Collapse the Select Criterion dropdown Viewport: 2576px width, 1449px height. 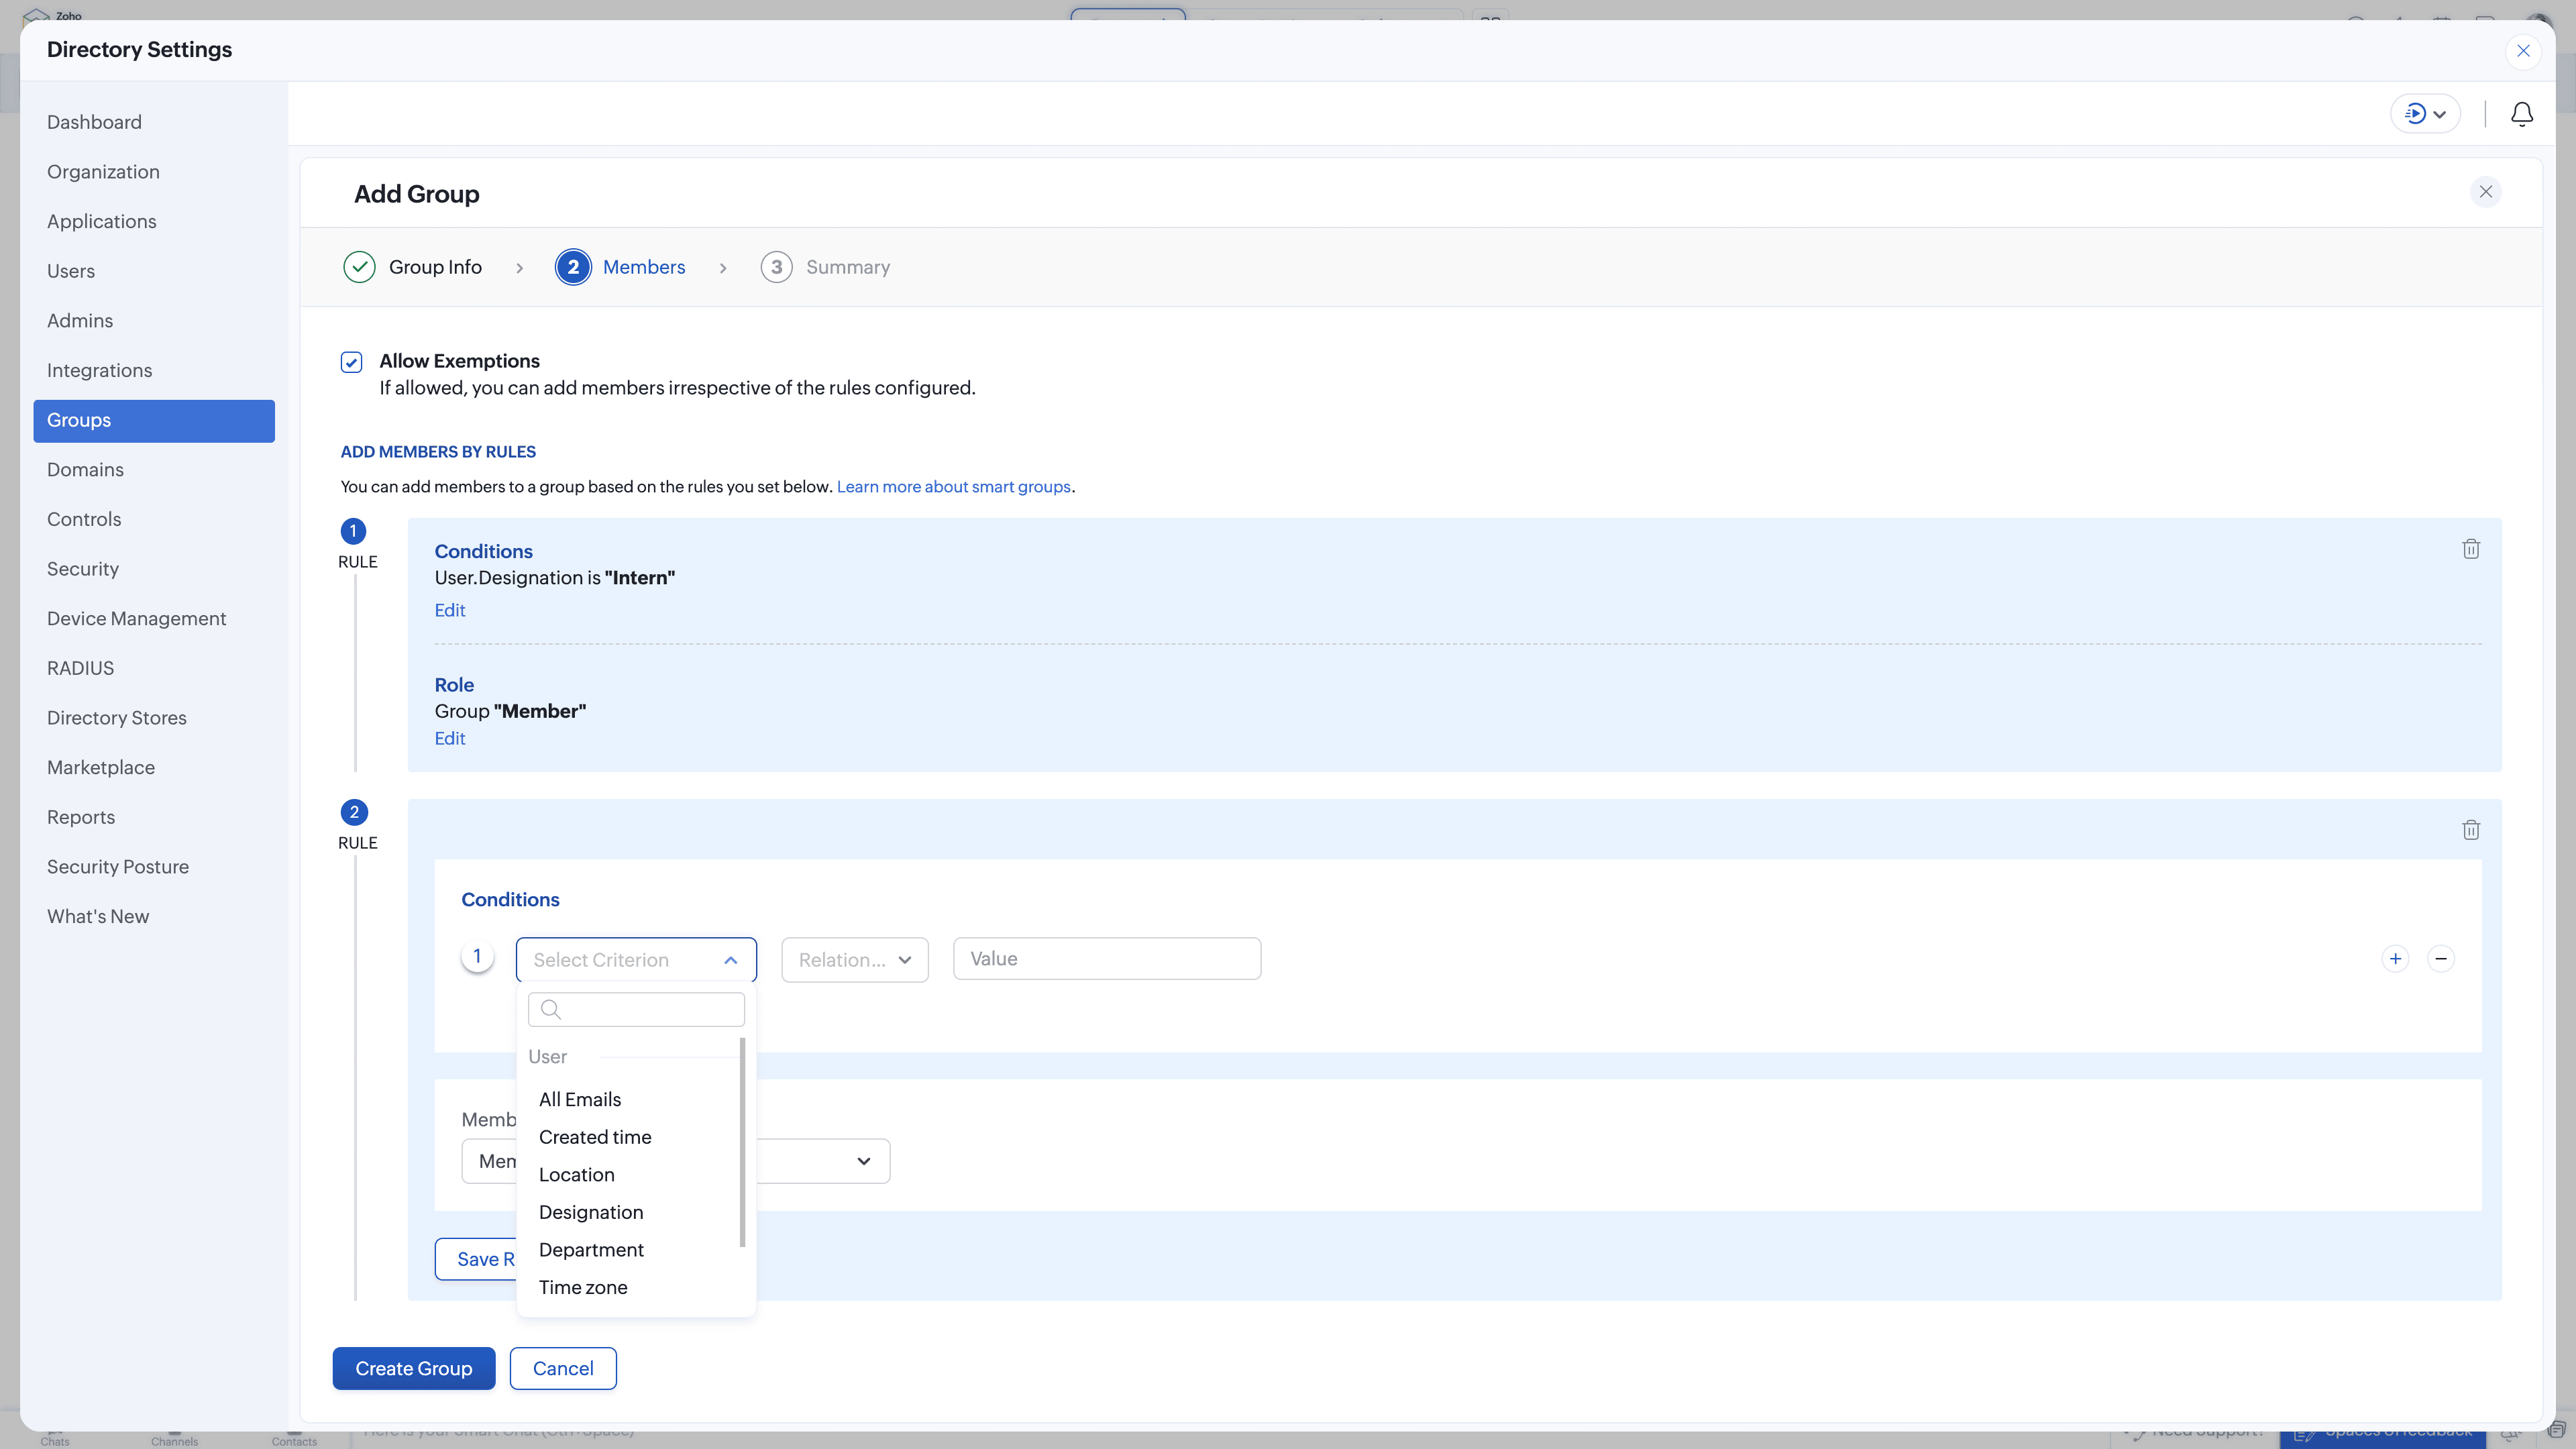pyautogui.click(x=730, y=960)
